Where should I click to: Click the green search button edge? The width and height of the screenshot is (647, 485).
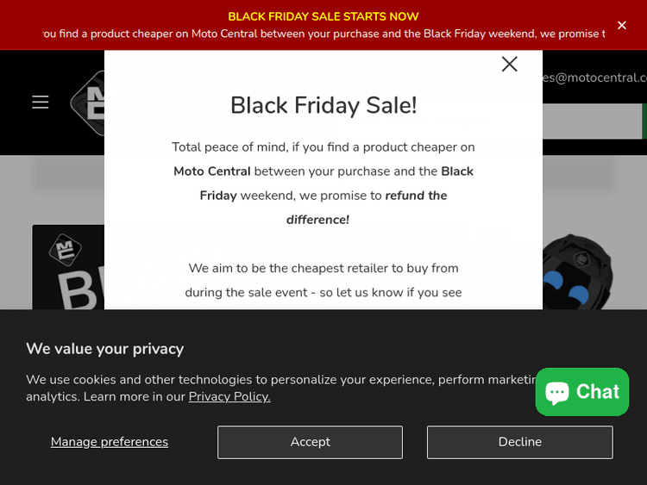click(644, 121)
